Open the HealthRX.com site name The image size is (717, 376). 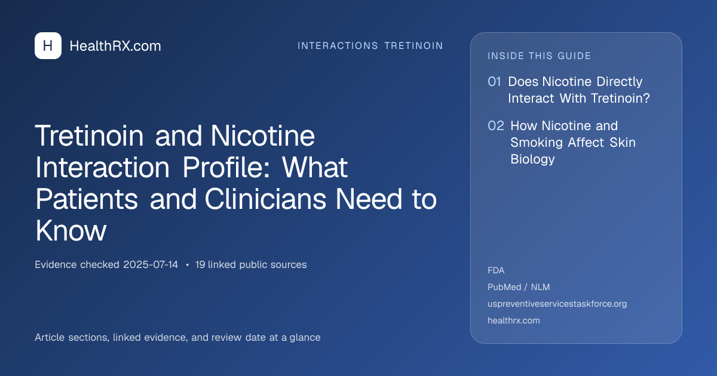tap(115, 46)
